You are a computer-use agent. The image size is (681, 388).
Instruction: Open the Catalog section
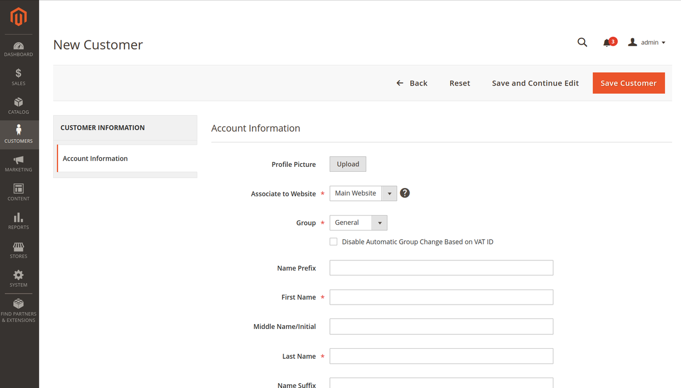[19, 106]
